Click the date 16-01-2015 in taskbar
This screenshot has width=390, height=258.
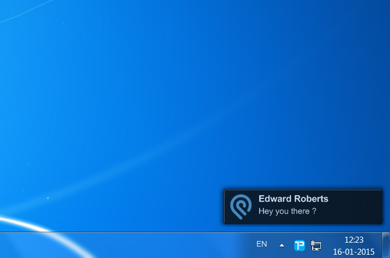(x=354, y=252)
